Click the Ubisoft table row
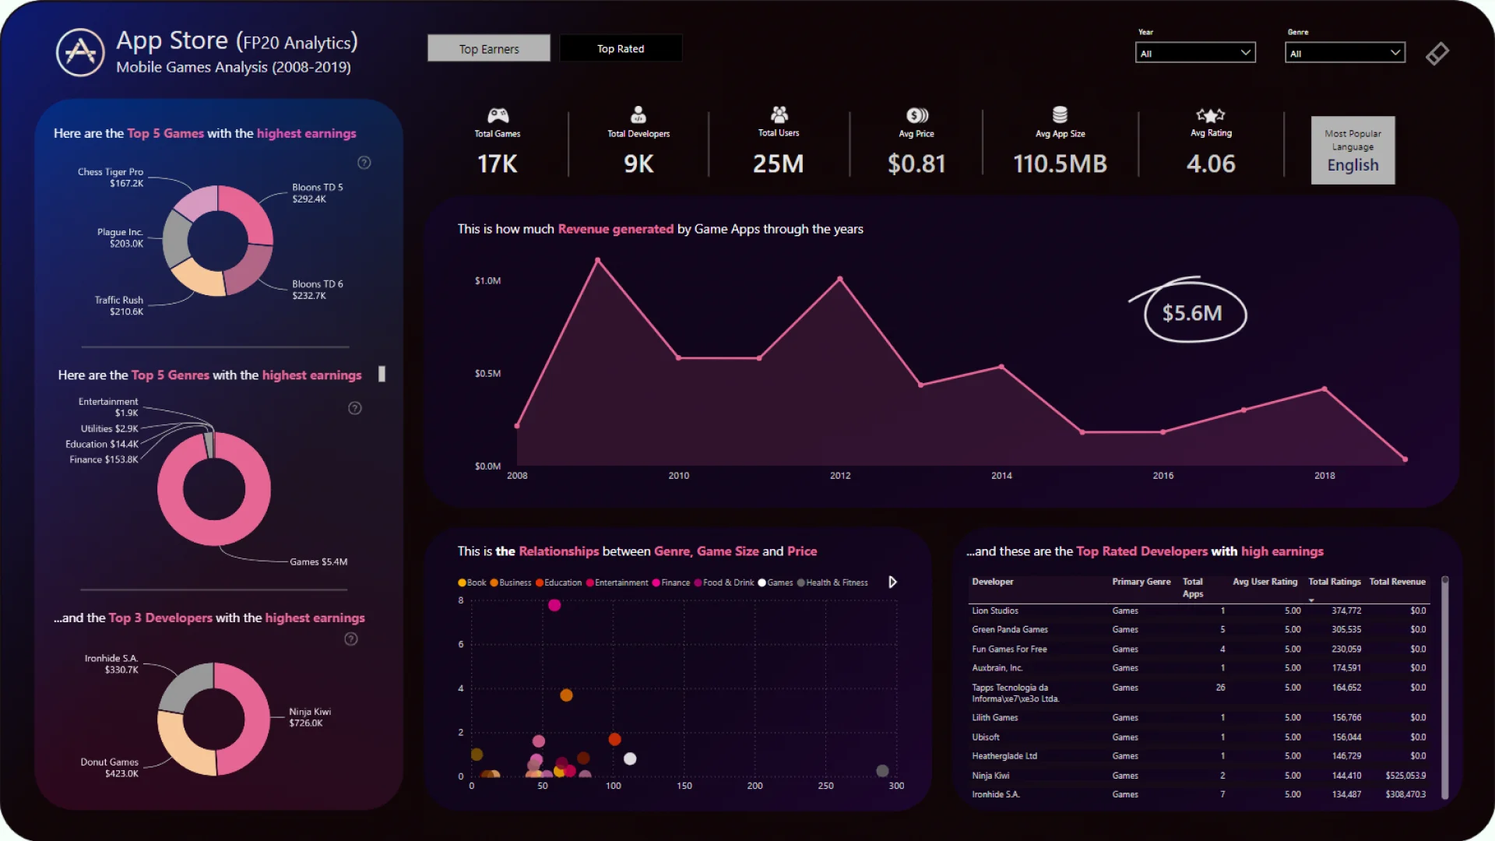 click(1199, 737)
